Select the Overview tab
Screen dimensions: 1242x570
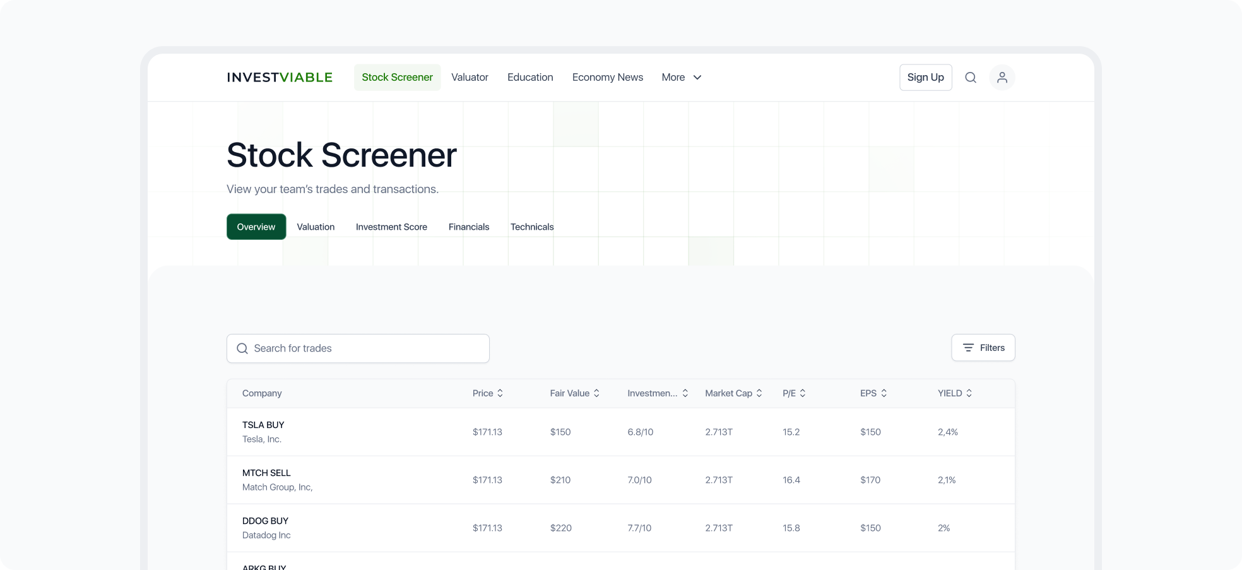click(x=256, y=227)
